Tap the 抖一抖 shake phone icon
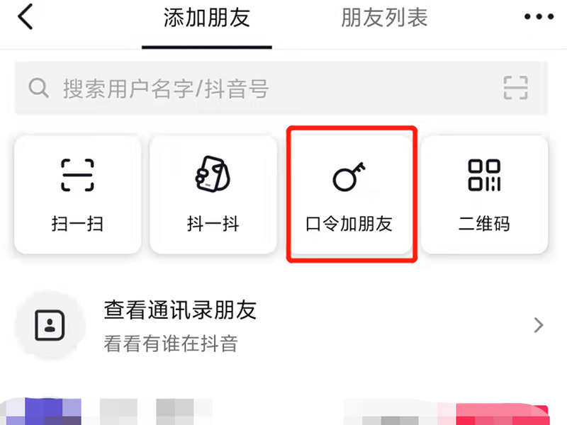The width and height of the screenshot is (567, 425). point(213,174)
